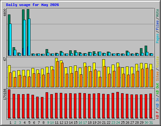This screenshot has height=126, width=161.
Task: Click day 14 on the x-axis
Action: click(x=71, y=123)
